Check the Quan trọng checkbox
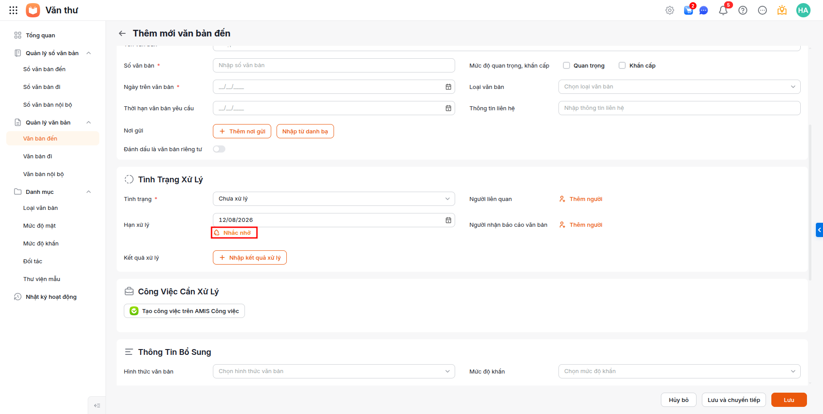This screenshot has width=823, height=414. (x=566, y=65)
